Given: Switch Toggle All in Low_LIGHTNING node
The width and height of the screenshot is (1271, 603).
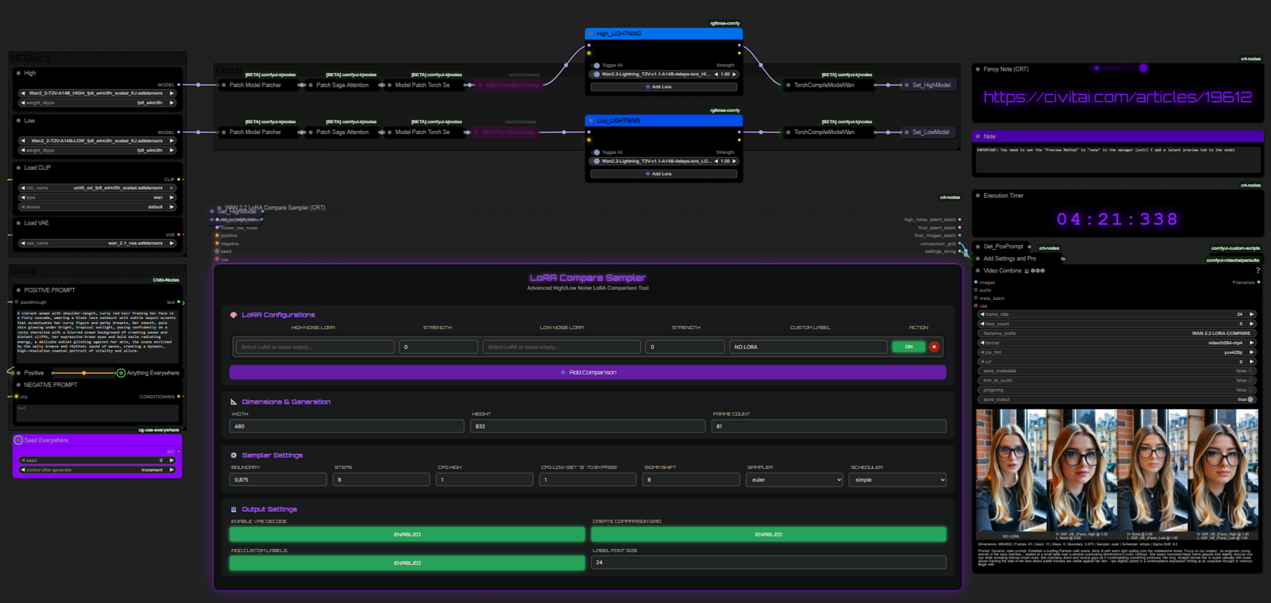Looking at the screenshot, I should tap(597, 152).
